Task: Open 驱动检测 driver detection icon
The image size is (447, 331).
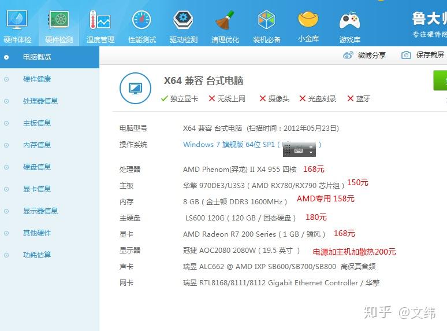Action: click(183, 20)
